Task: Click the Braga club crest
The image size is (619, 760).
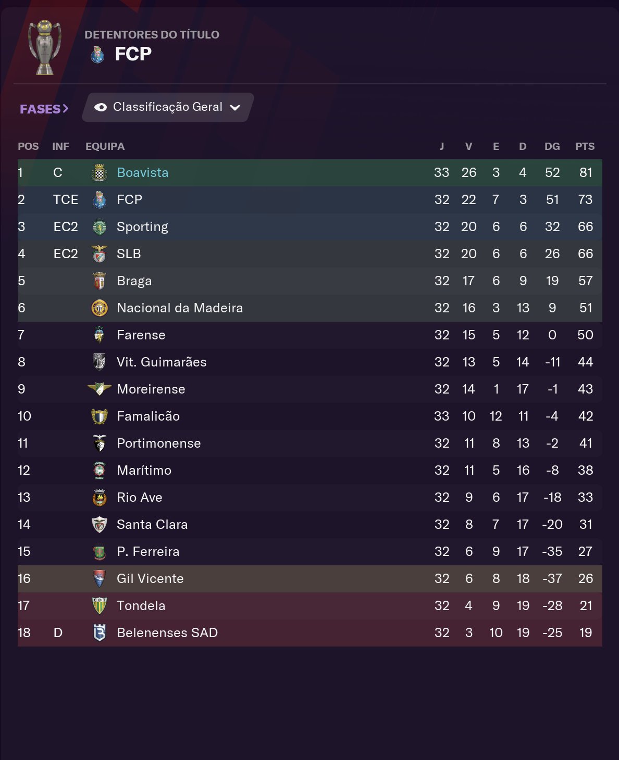Action: pyautogui.click(x=99, y=281)
